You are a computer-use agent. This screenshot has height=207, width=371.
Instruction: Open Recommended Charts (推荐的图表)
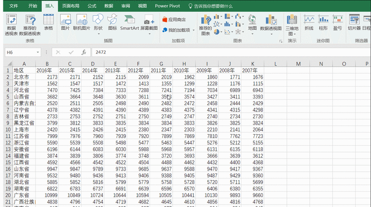(x=205, y=24)
